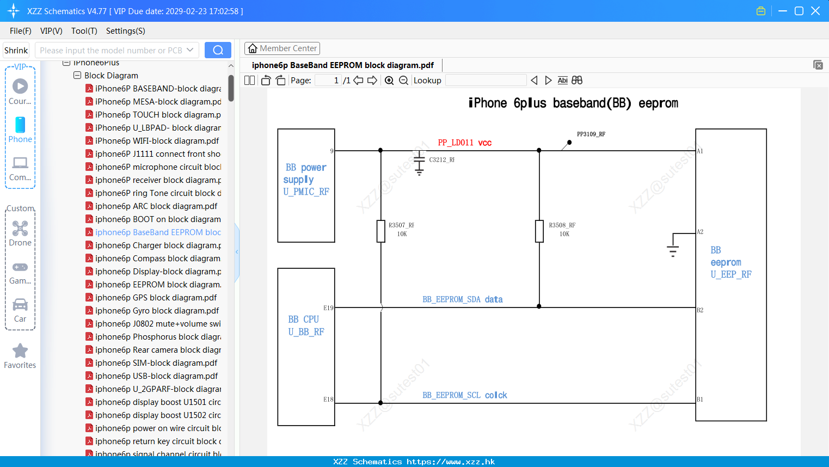Screen dimensions: 829x467
Task: Find next lookup result triangle
Action: (548, 80)
